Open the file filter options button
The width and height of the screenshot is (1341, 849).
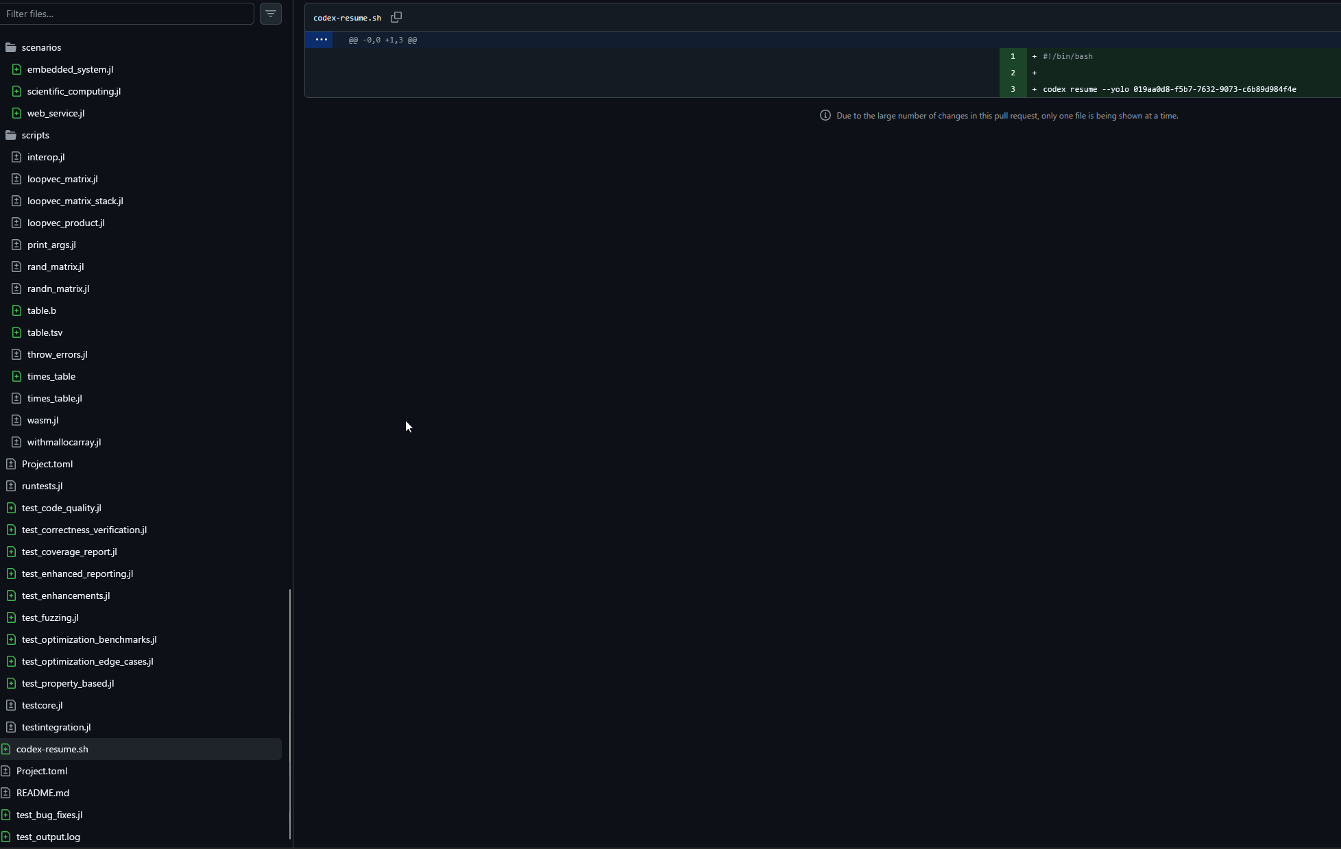[271, 14]
